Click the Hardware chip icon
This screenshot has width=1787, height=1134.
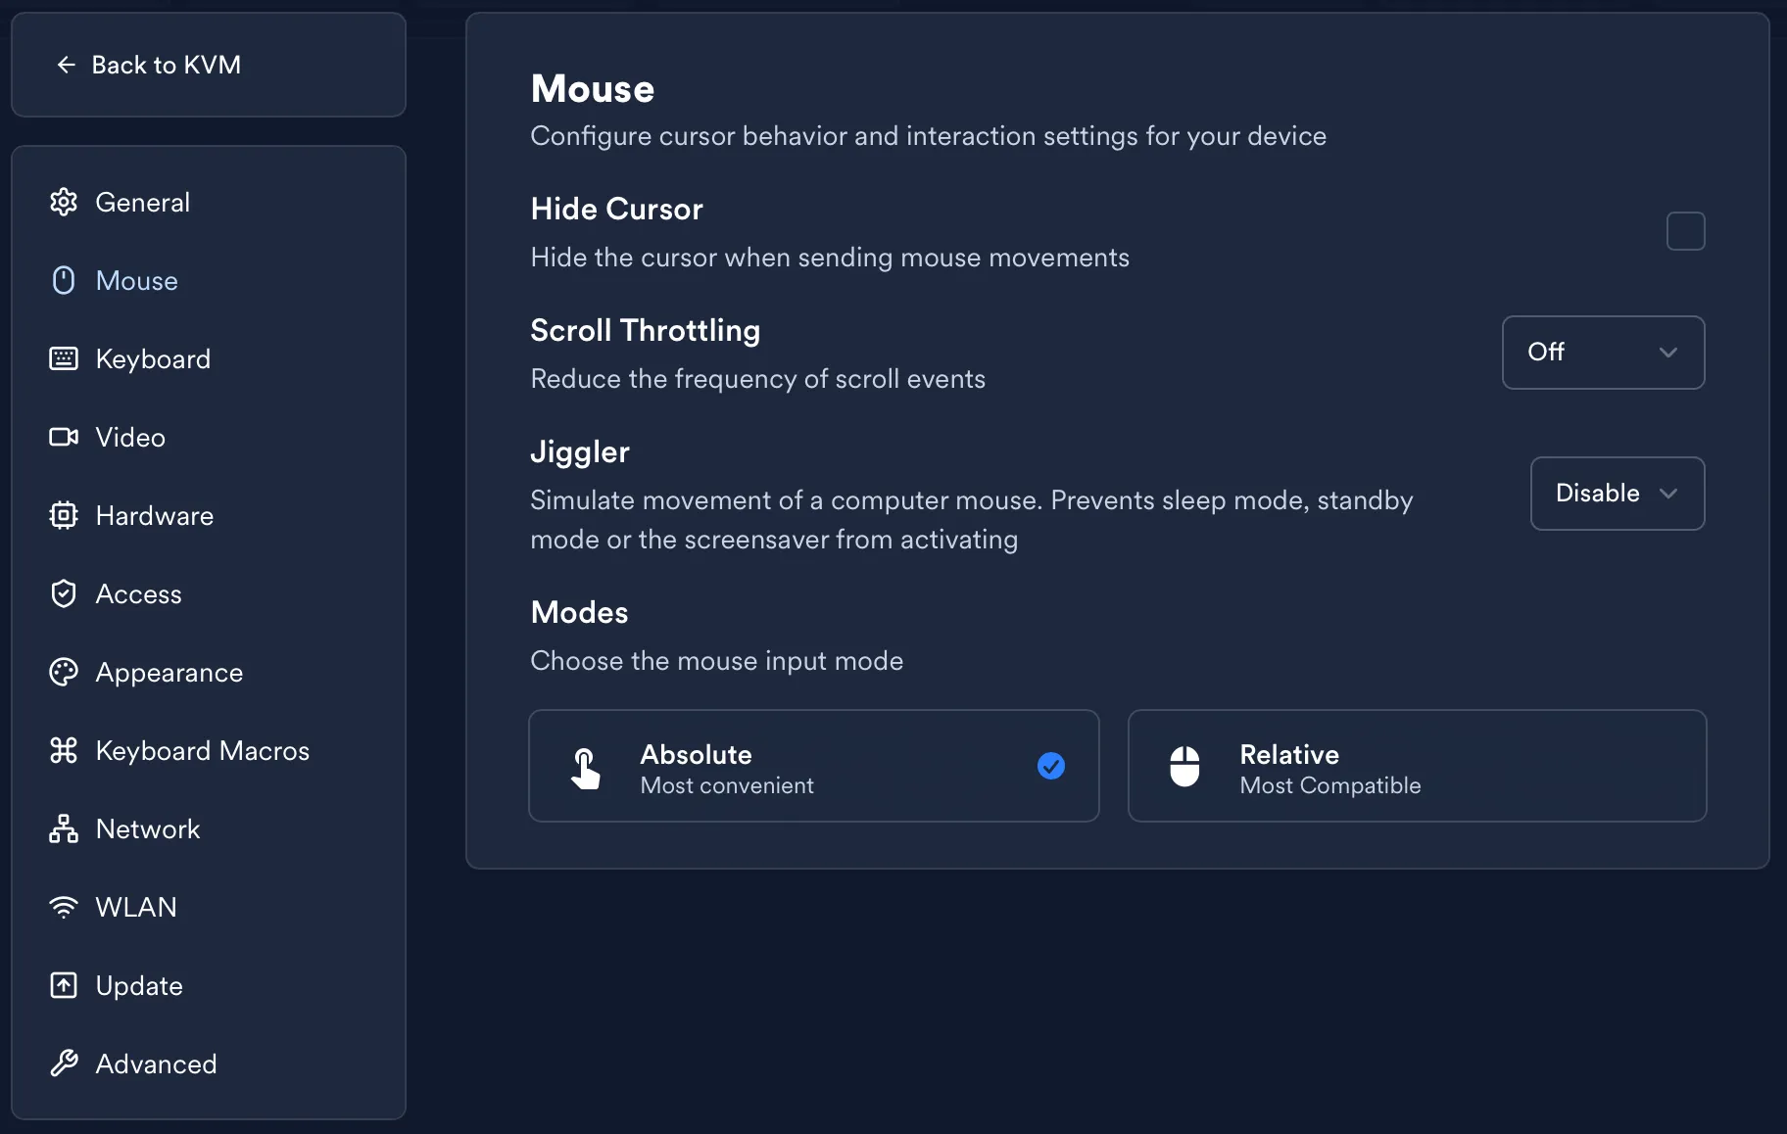[64, 516]
